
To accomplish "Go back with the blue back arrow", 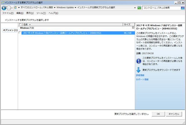I will pyautogui.click(x=4, y=8).
